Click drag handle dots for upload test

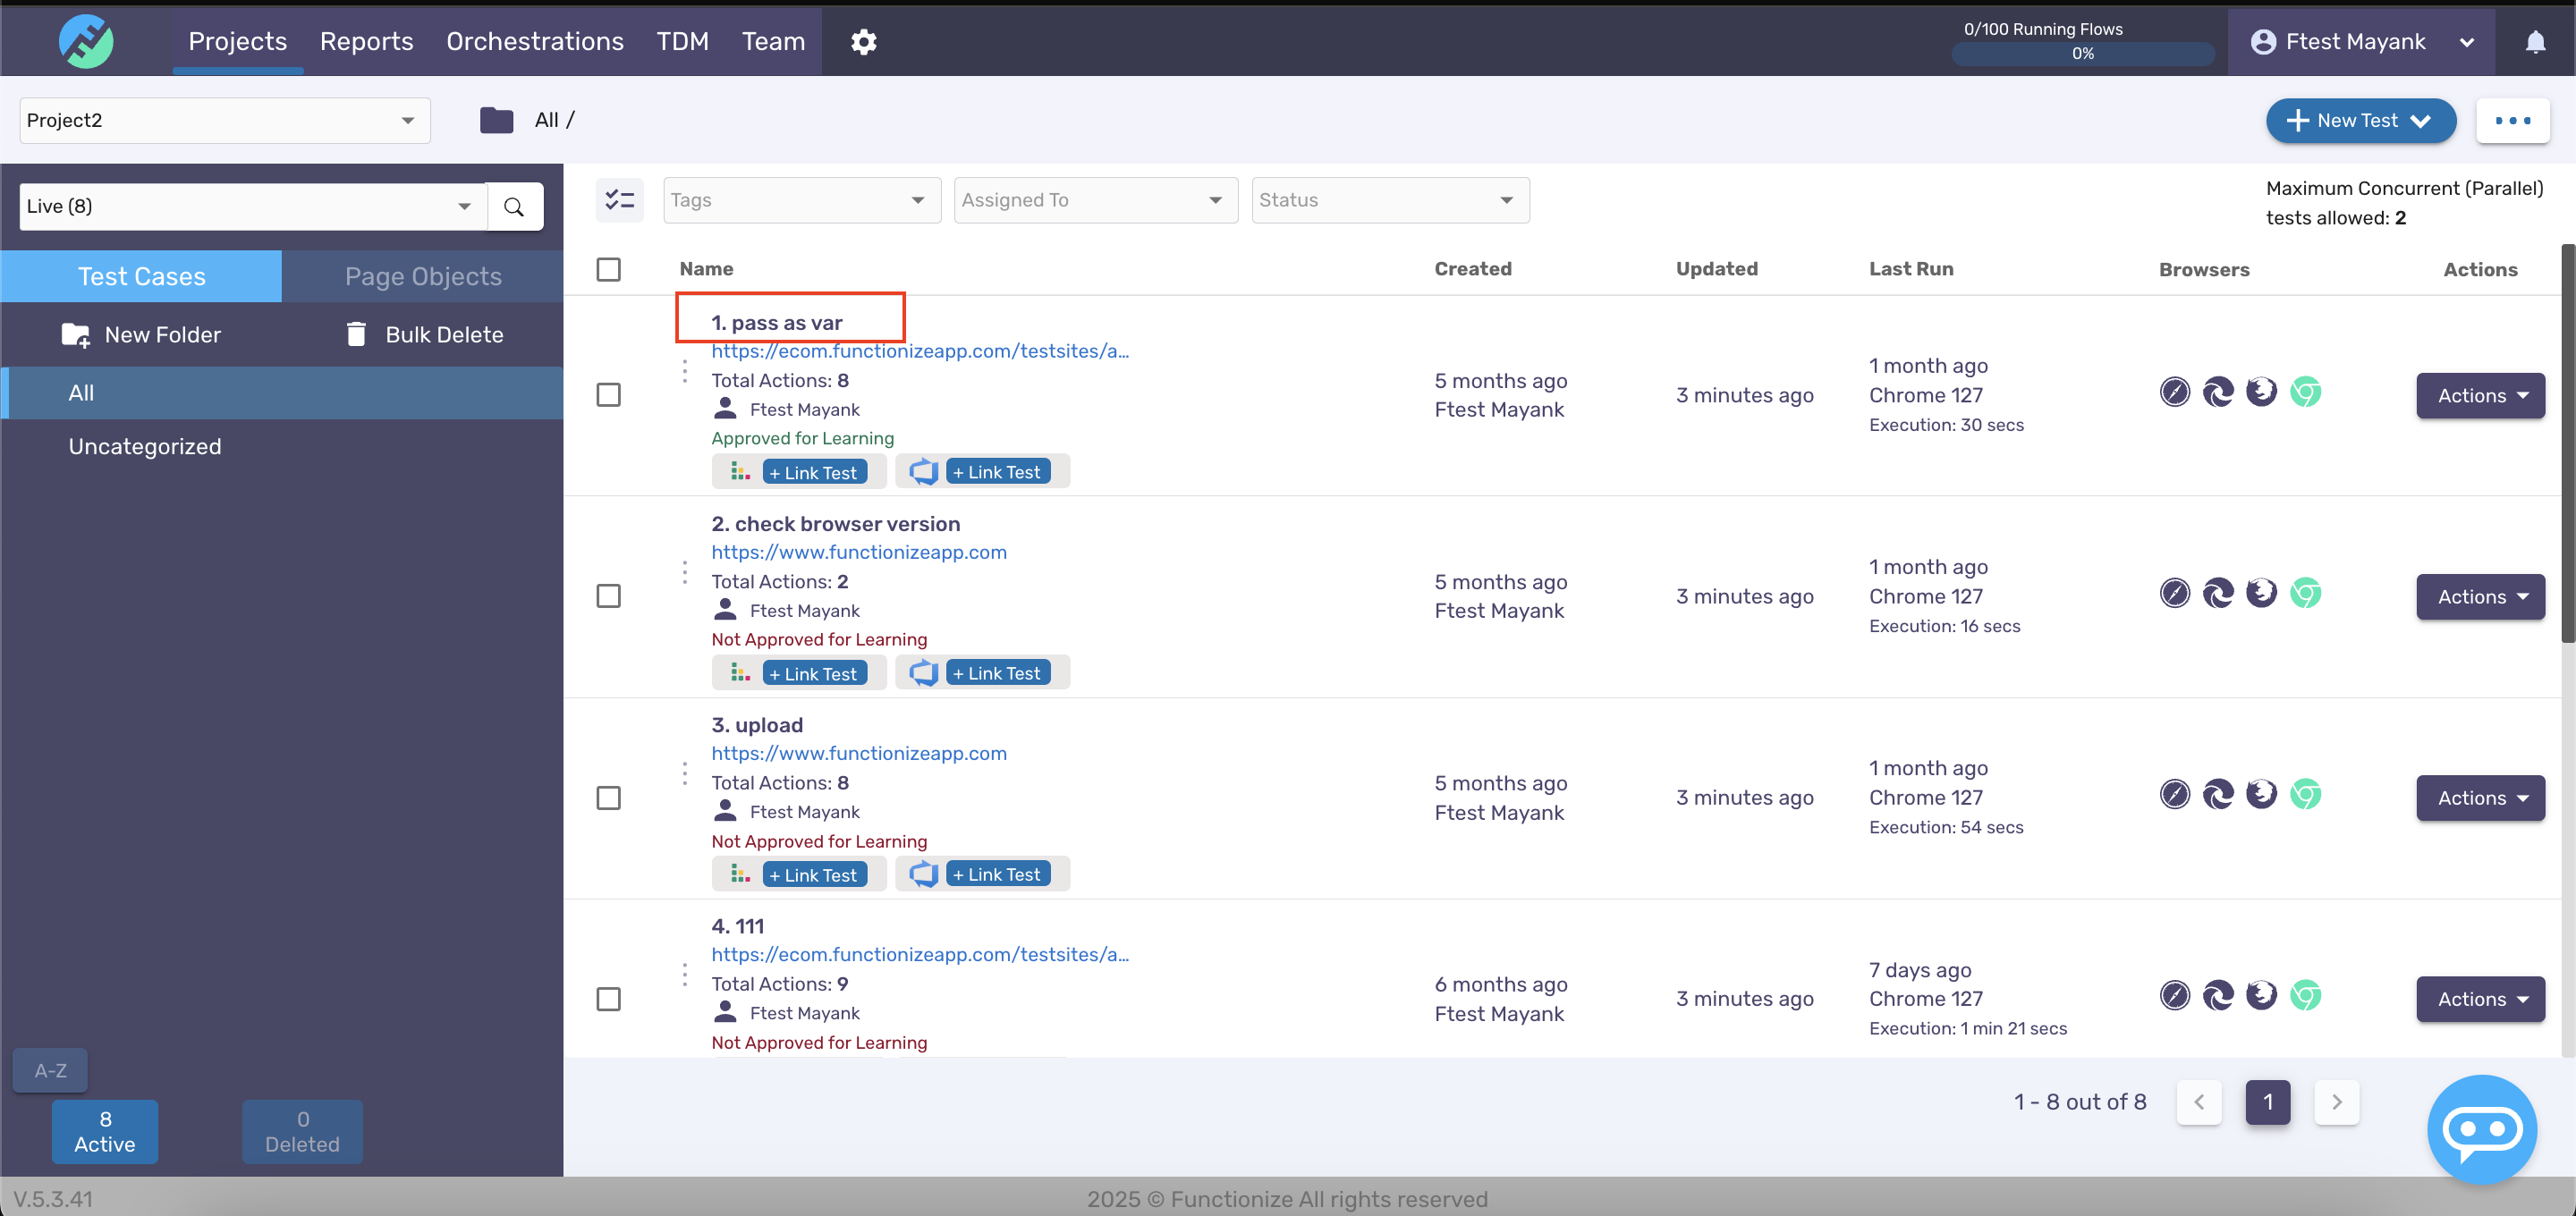click(684, 773)
